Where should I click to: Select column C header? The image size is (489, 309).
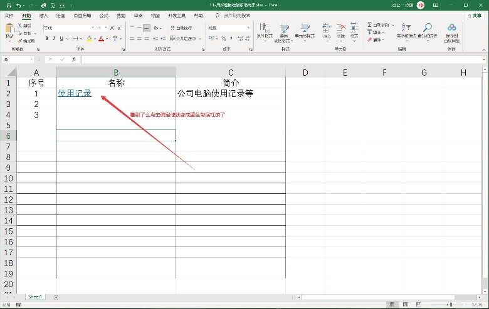(231, 73)
